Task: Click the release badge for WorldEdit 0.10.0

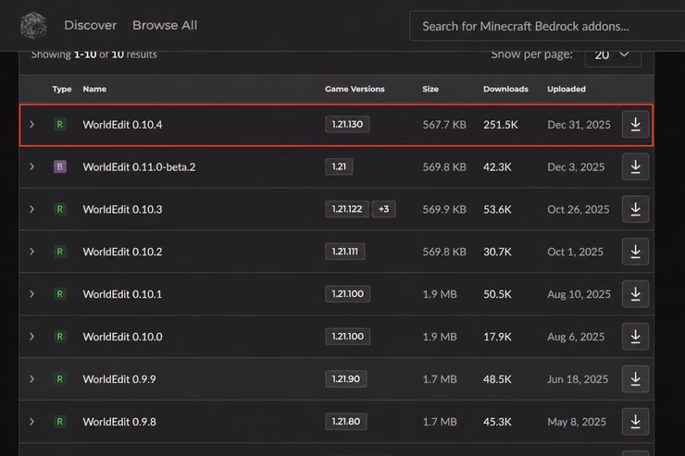Action: [x=60, y=337]
